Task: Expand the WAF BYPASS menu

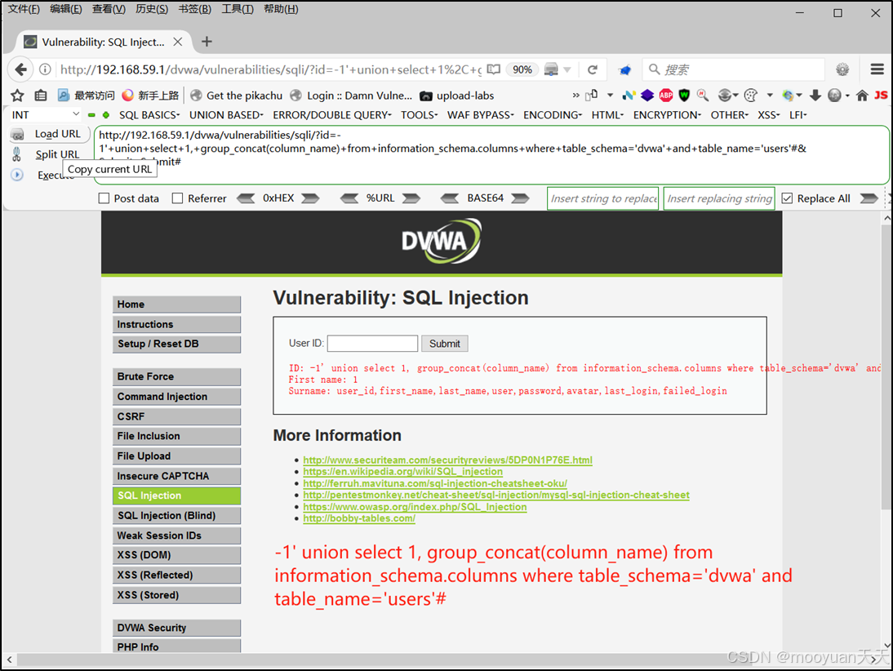Action: (481, 115)
